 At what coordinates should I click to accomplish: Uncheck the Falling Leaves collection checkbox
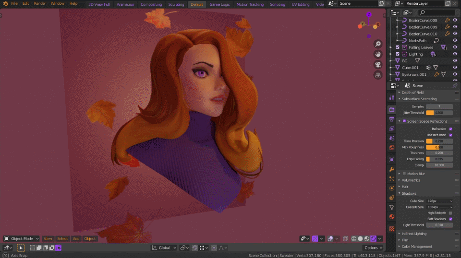(398, 47)
